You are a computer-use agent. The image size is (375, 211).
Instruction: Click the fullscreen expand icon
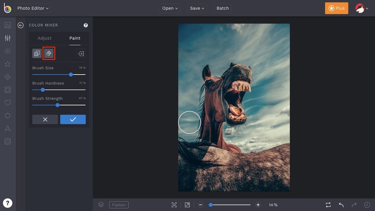(187, 205)
